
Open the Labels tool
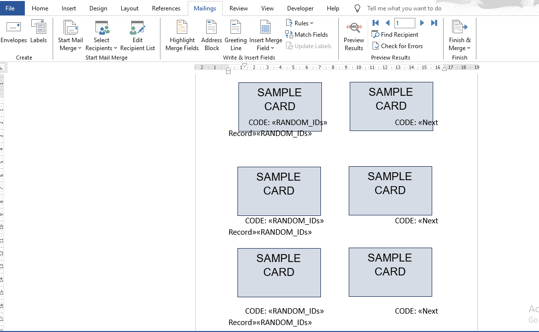tap(39, 32)
